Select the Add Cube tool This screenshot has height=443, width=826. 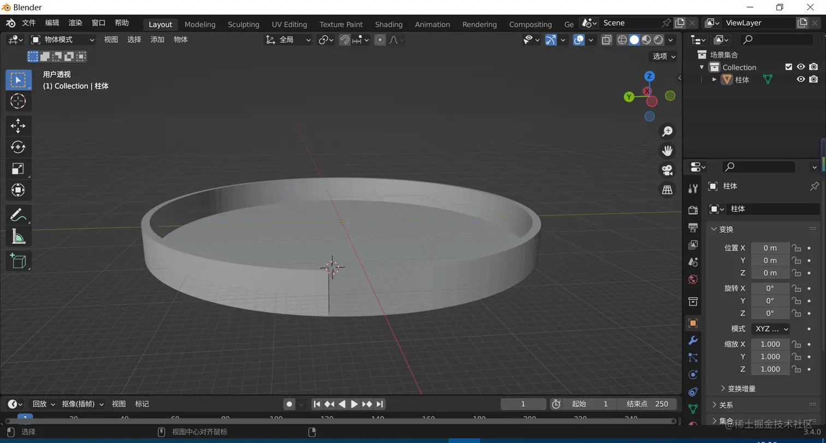18,261
